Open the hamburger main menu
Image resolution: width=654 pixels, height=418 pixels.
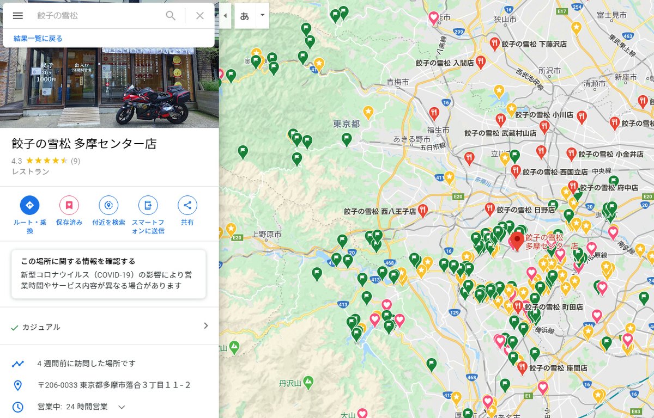tap(18, 16)
